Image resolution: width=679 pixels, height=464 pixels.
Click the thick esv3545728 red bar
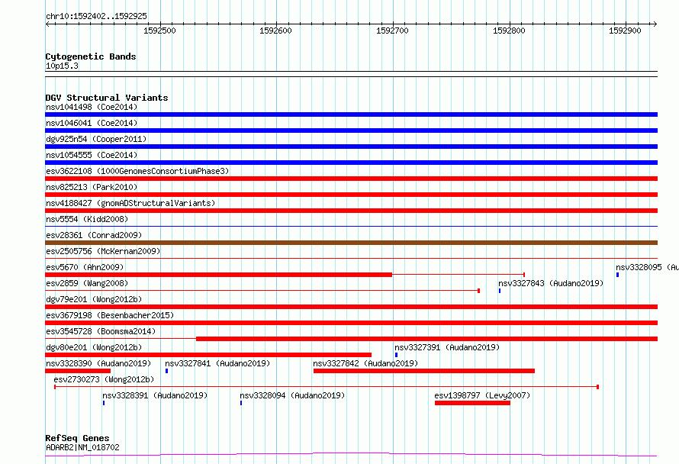click(x=426, y=339)
